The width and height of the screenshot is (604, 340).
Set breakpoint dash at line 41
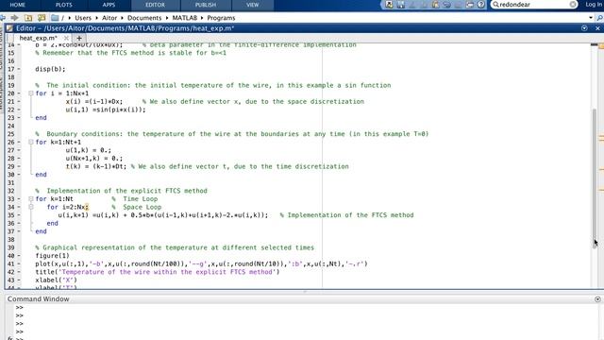(x=19, y=263)
